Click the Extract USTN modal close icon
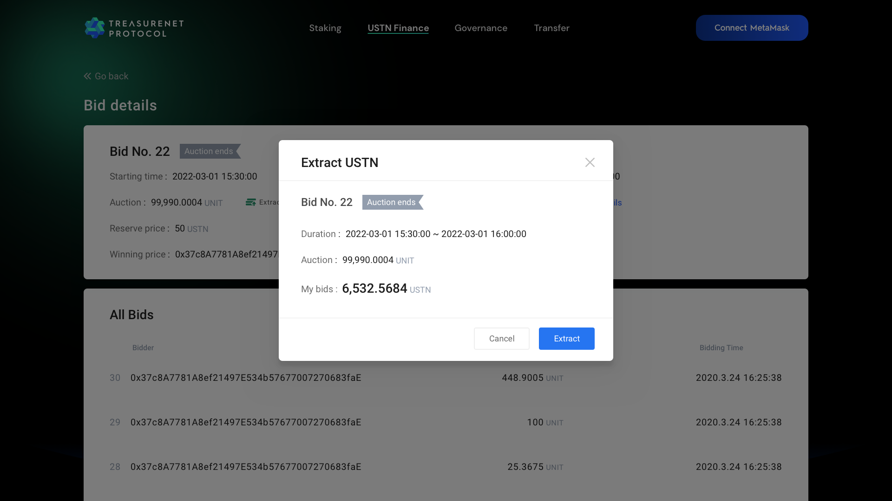This screenshot has height=501, width=892. coord(590,162)
